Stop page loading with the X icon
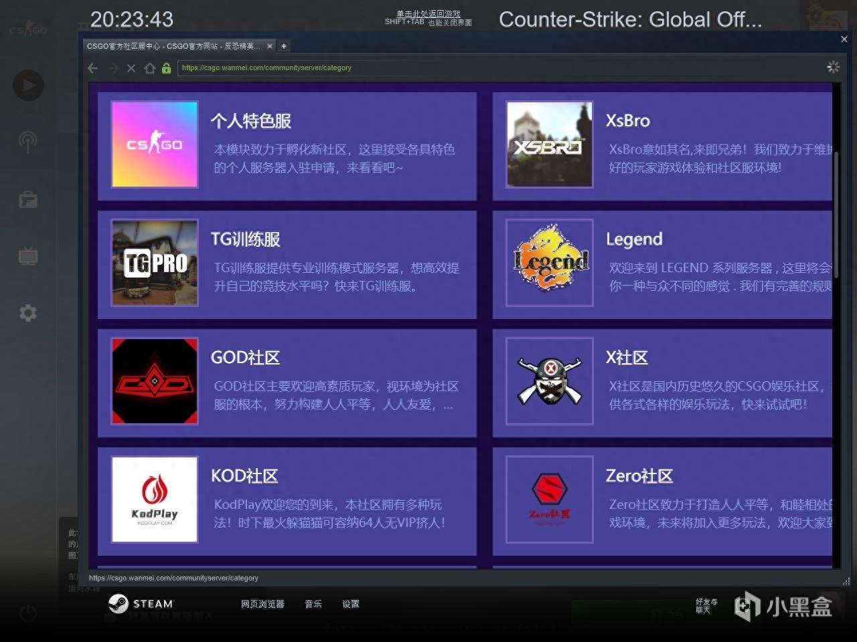The image size is (857, 642). 131,68
